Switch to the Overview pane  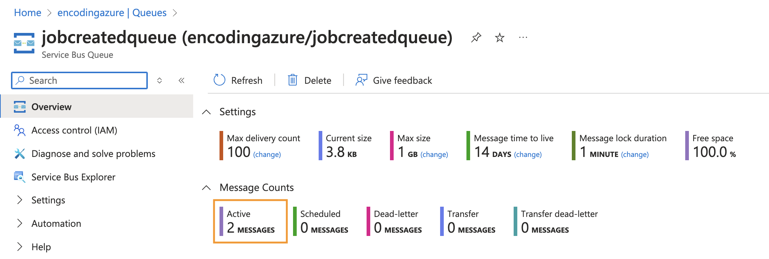[51, 106]
